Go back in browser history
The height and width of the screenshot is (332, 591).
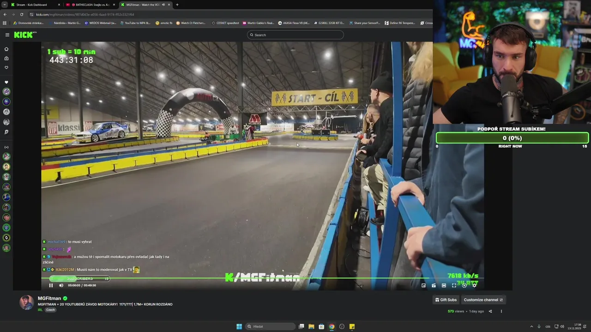(x=5, y=14)
